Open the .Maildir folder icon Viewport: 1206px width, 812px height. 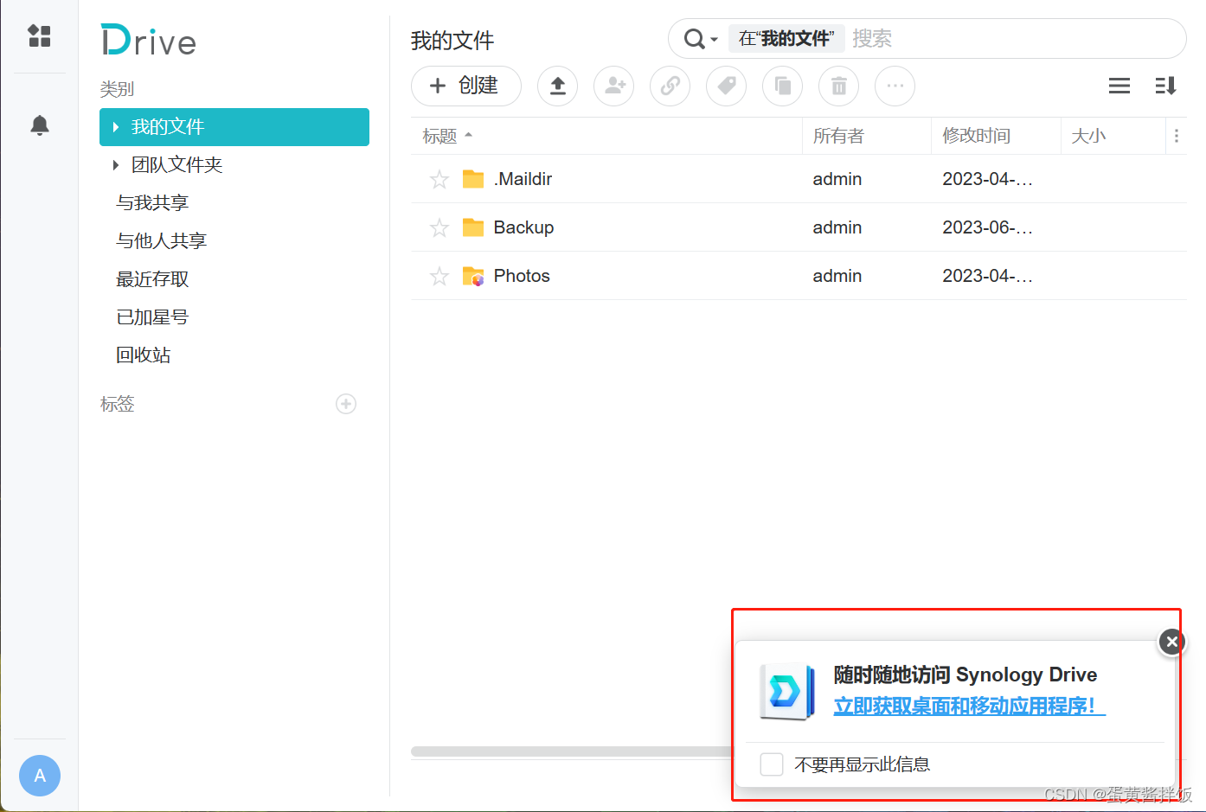(x=473, y=179)
